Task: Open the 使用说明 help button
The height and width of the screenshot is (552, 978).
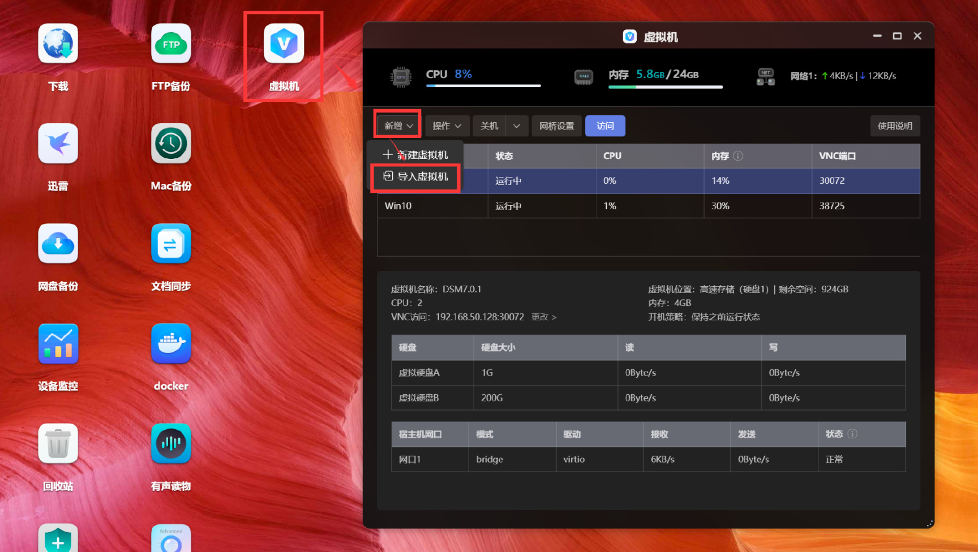Action: pyautogui.click(x=895, y=126)
